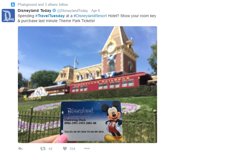Open the #TravelTuesday hashtag
Image resolution: width=226 pixels, height=153 pixels.
pyautogui.click(x=50, y=16)
